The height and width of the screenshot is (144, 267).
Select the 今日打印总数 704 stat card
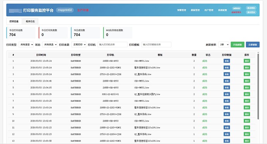pos(21,33)
